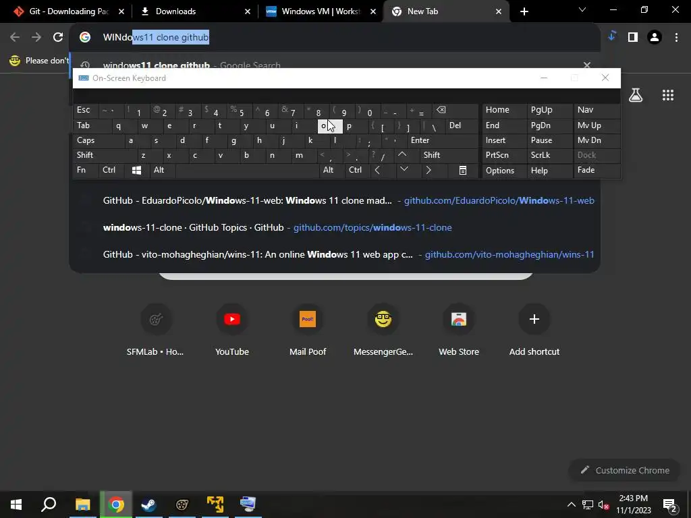Viewport: 691px width, 518px height.
Task: Reload the page with the refresh icon
Action: click(x=58, y=38)
